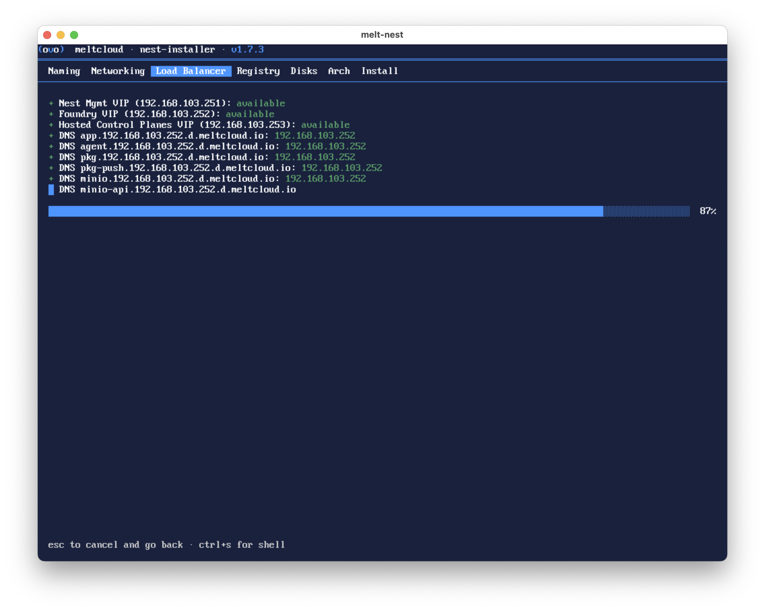Click the green macOS zoom button
Viewport: 765px width, 611px height.
coord(74,35)
